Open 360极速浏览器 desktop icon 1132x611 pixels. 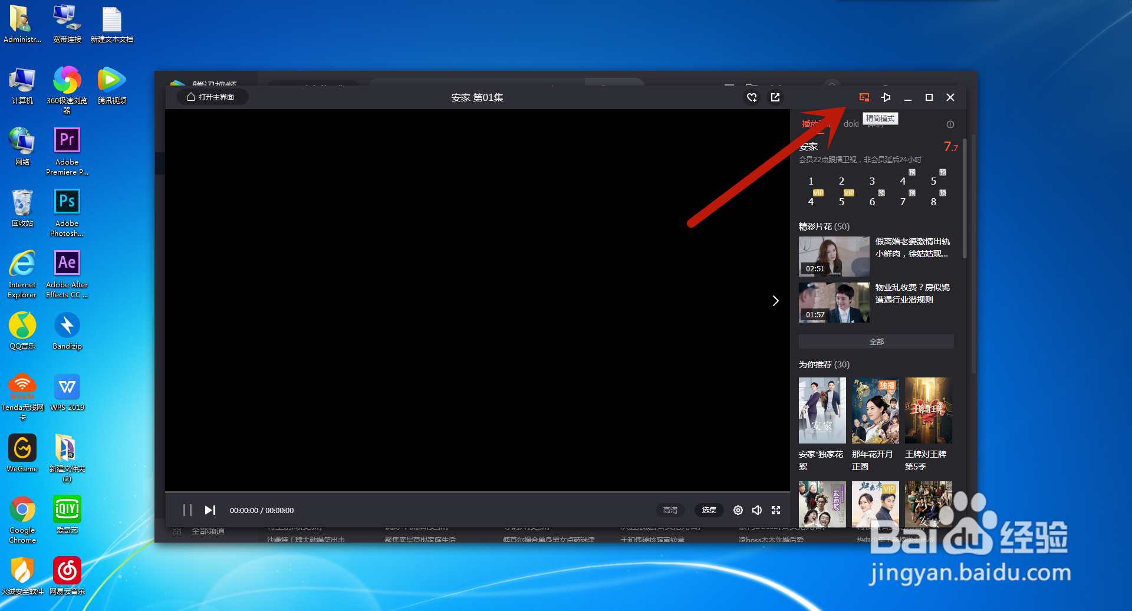click(67, 90)
